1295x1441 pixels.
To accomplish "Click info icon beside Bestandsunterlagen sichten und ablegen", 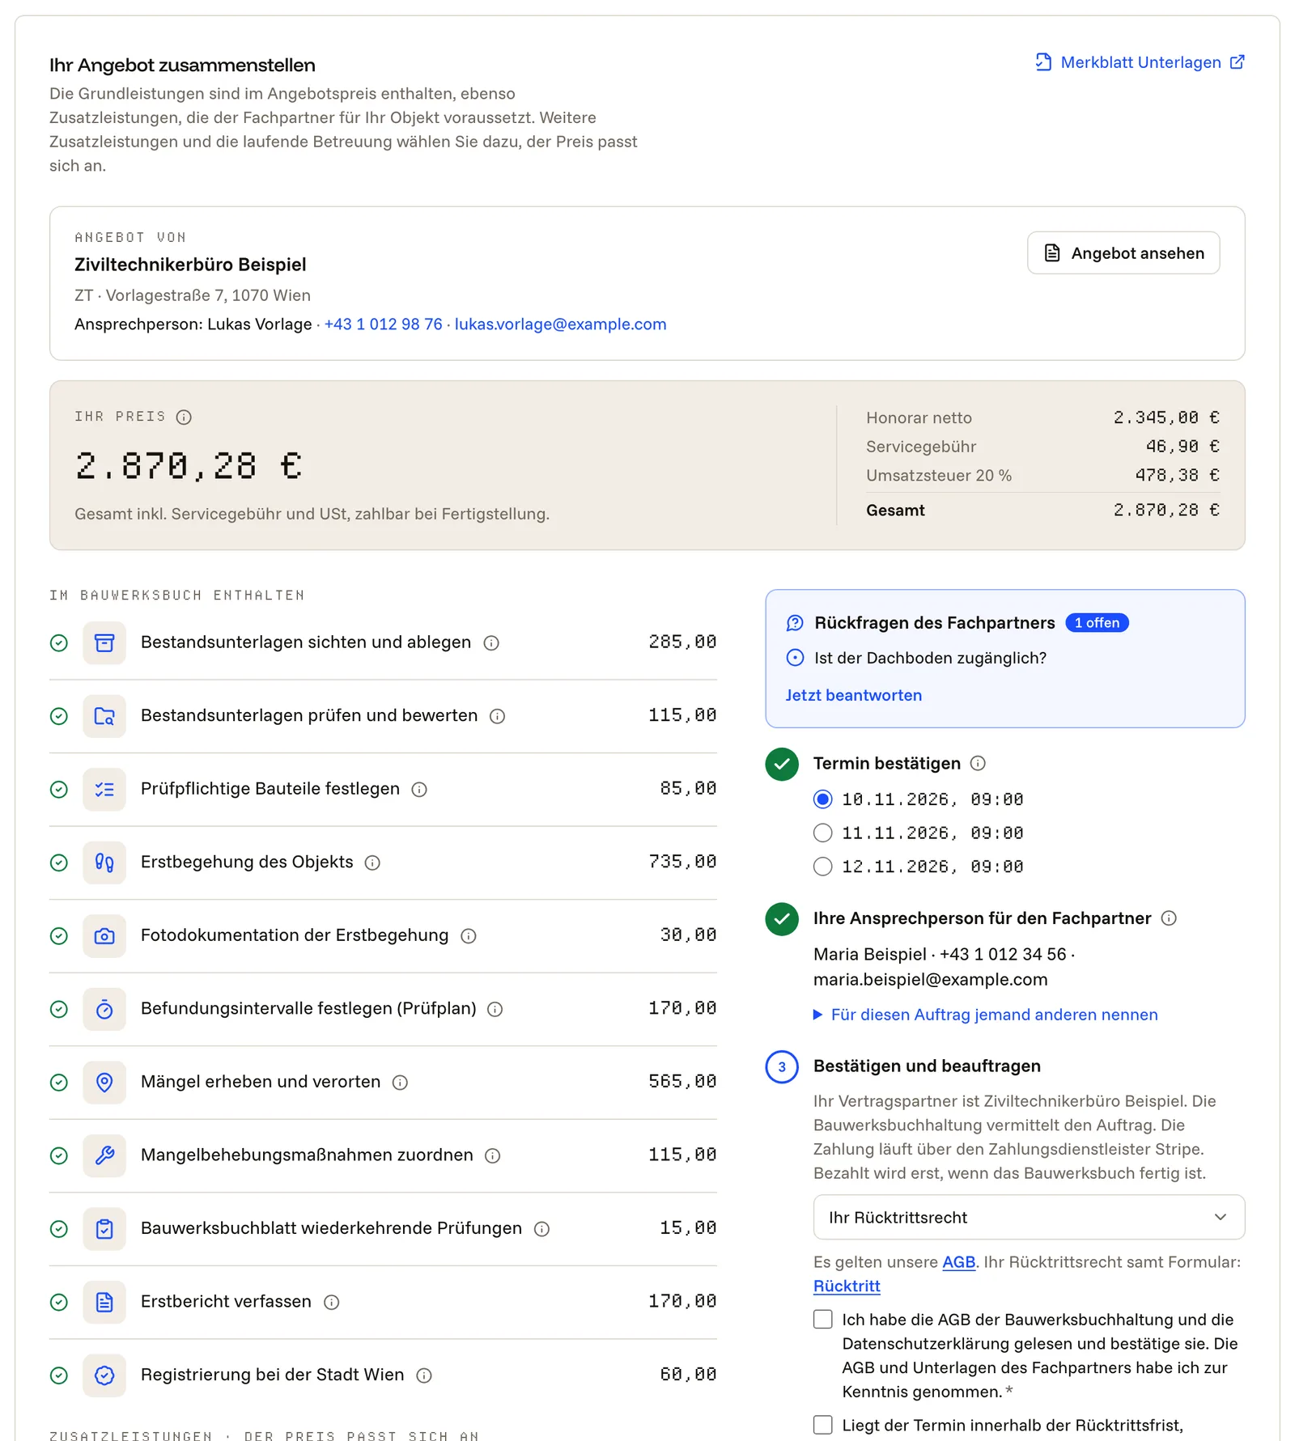I will coord(491,643).
